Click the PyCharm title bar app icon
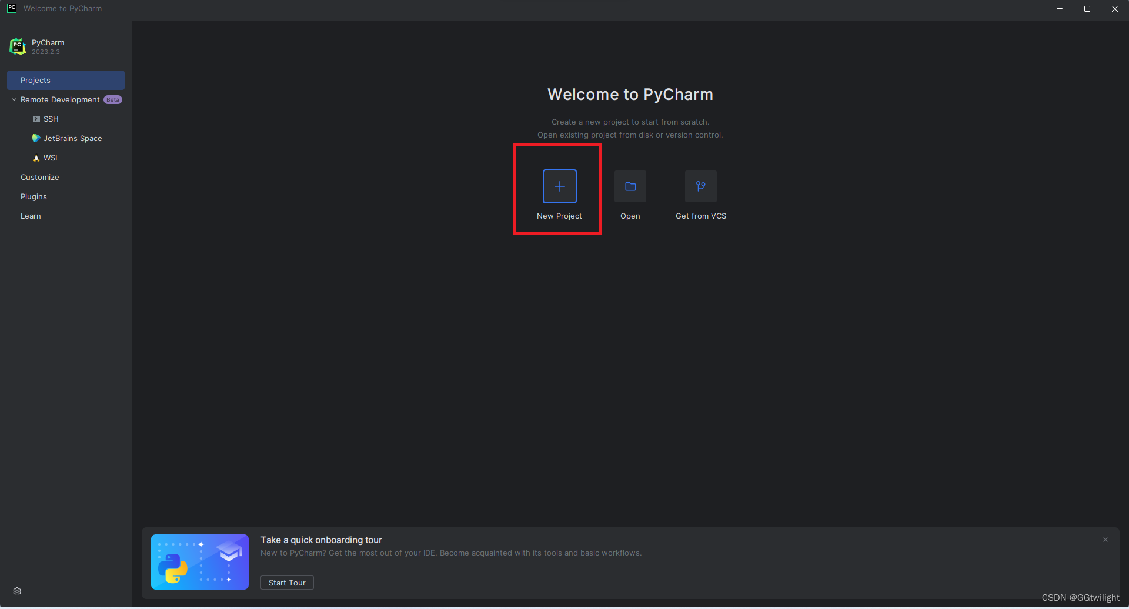The image size is (1129, 609). pyautogui.click(x=12, y=8)
